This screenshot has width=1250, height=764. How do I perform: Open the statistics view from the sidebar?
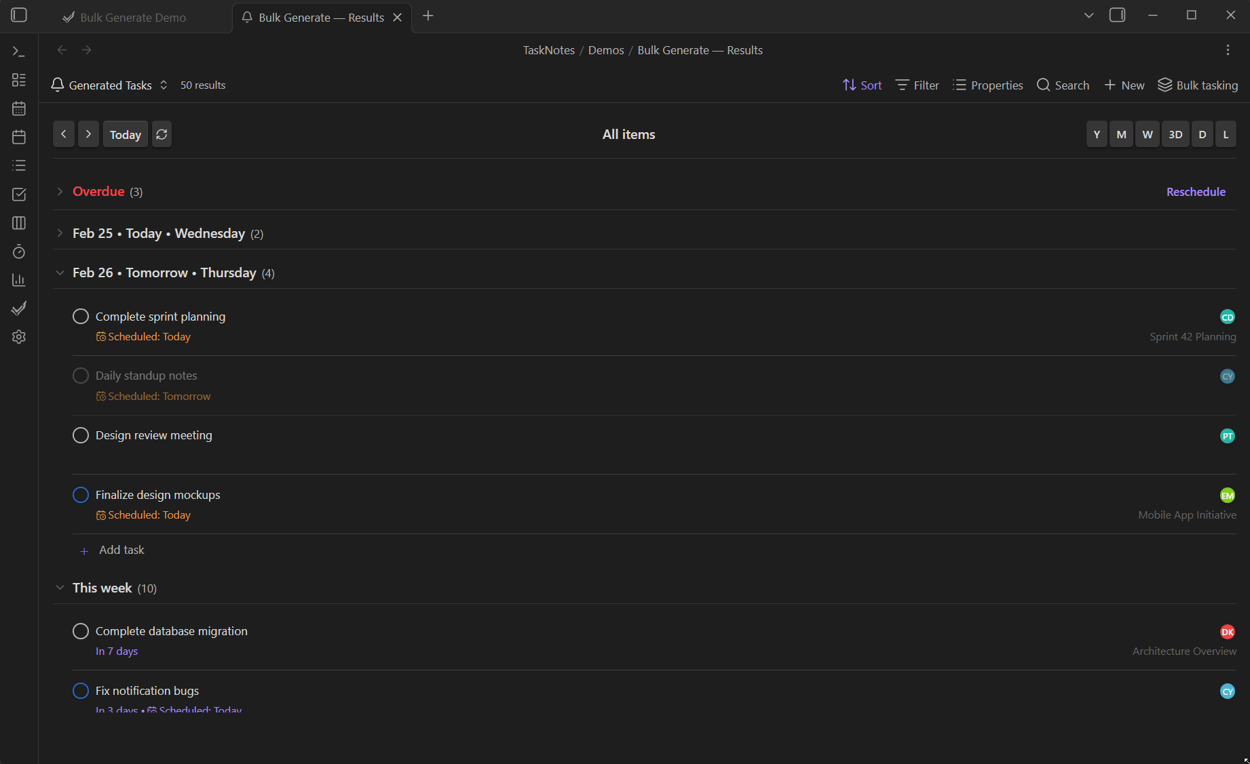pyautogui.click(x=18, y=279)
